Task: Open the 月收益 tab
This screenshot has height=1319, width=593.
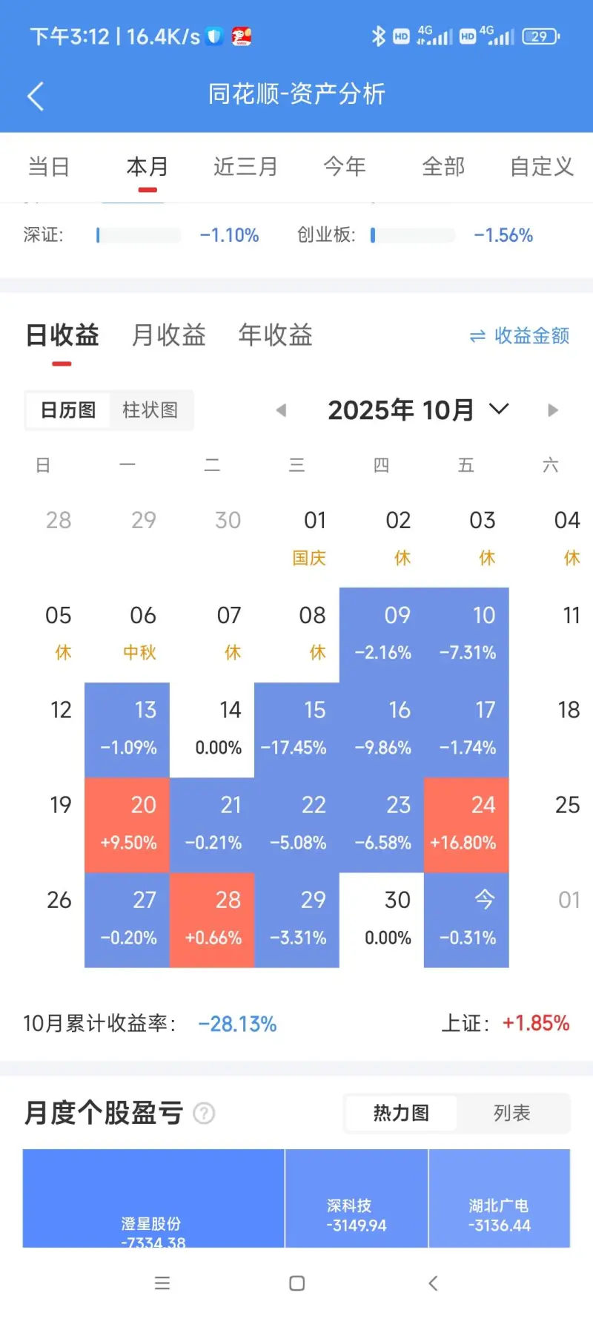Action: click(x=168, y=335)
